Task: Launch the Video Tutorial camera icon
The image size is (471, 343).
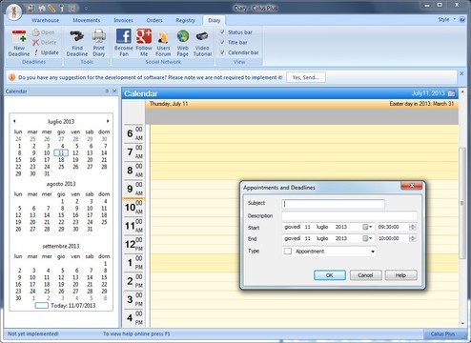Action: [x=202, y=36]
